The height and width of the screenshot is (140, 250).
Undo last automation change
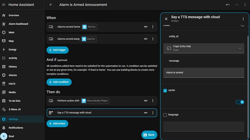228,5
